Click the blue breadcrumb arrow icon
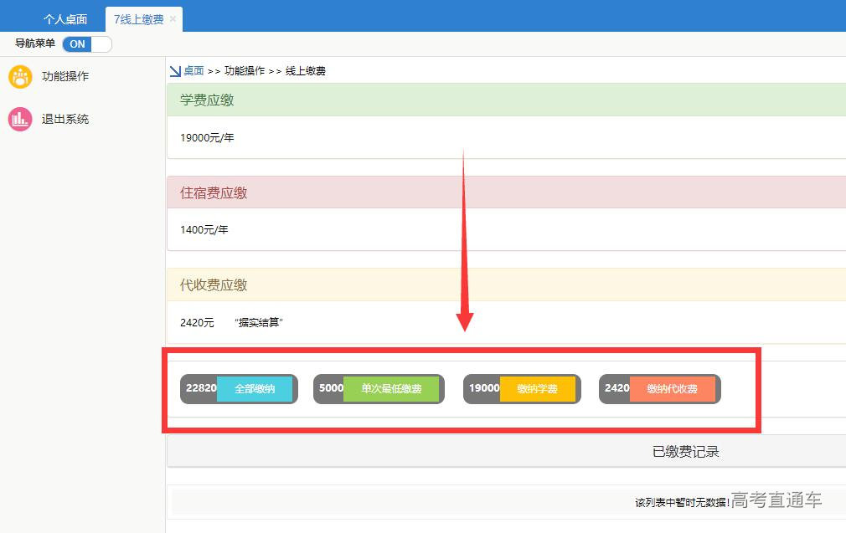Viewport: 846px width, 533px height. click(175, 72)
